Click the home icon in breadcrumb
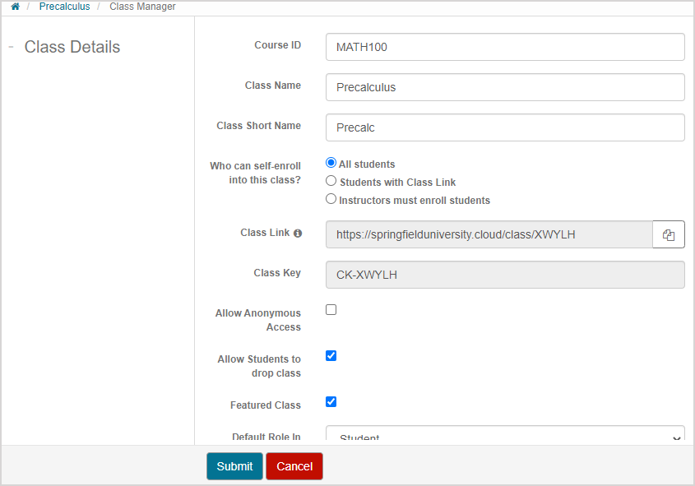This screenshot has height=486, width=695. 15,7
